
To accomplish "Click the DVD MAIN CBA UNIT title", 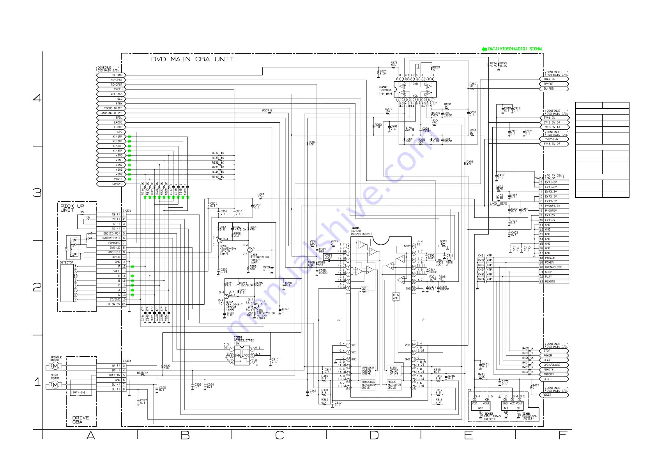I will point(193,59).
